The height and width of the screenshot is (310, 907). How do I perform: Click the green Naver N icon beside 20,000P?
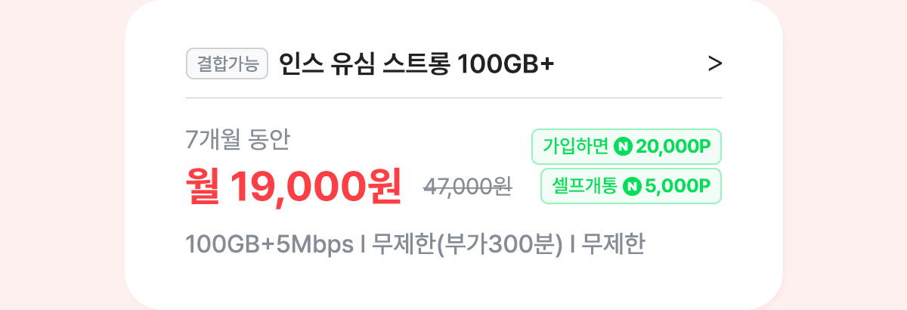[623, 147]
